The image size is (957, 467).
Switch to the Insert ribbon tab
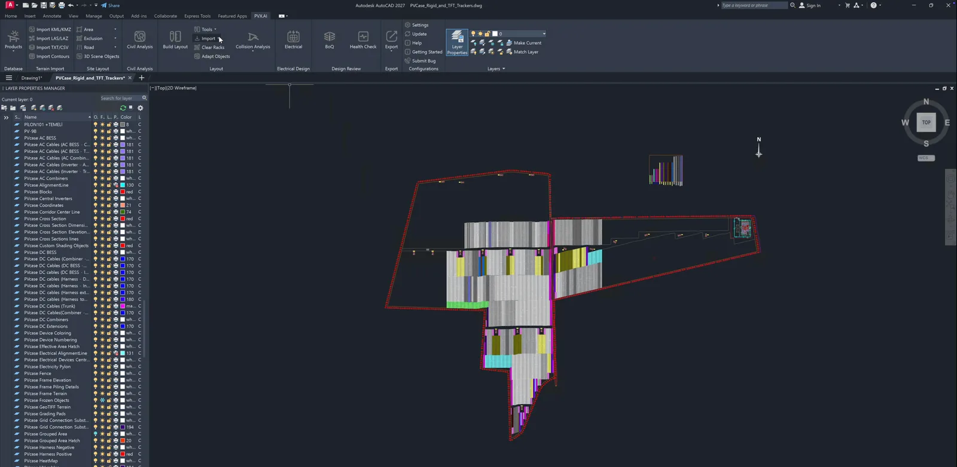30,16
